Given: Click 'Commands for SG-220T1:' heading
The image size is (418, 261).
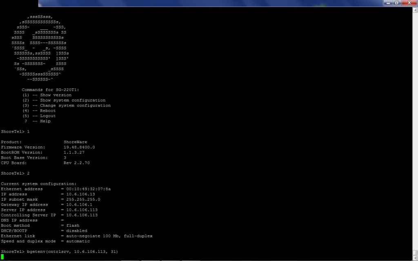Looking at the screenshot, I should [x=50, y=90].
